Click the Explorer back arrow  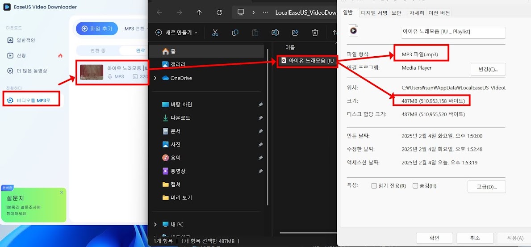pos(159,12)
